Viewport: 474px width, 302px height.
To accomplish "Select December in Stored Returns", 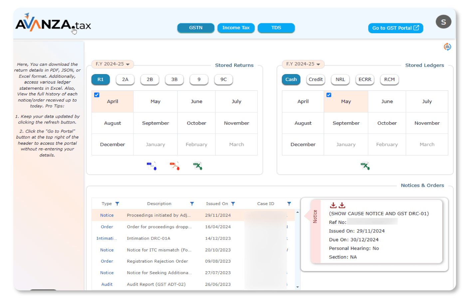I will click(113, 145).
